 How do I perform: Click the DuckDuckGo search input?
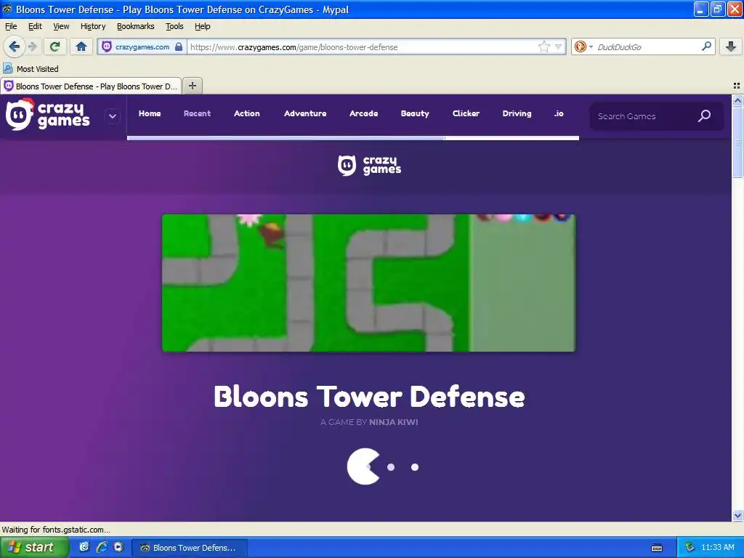tap(647, 46)
